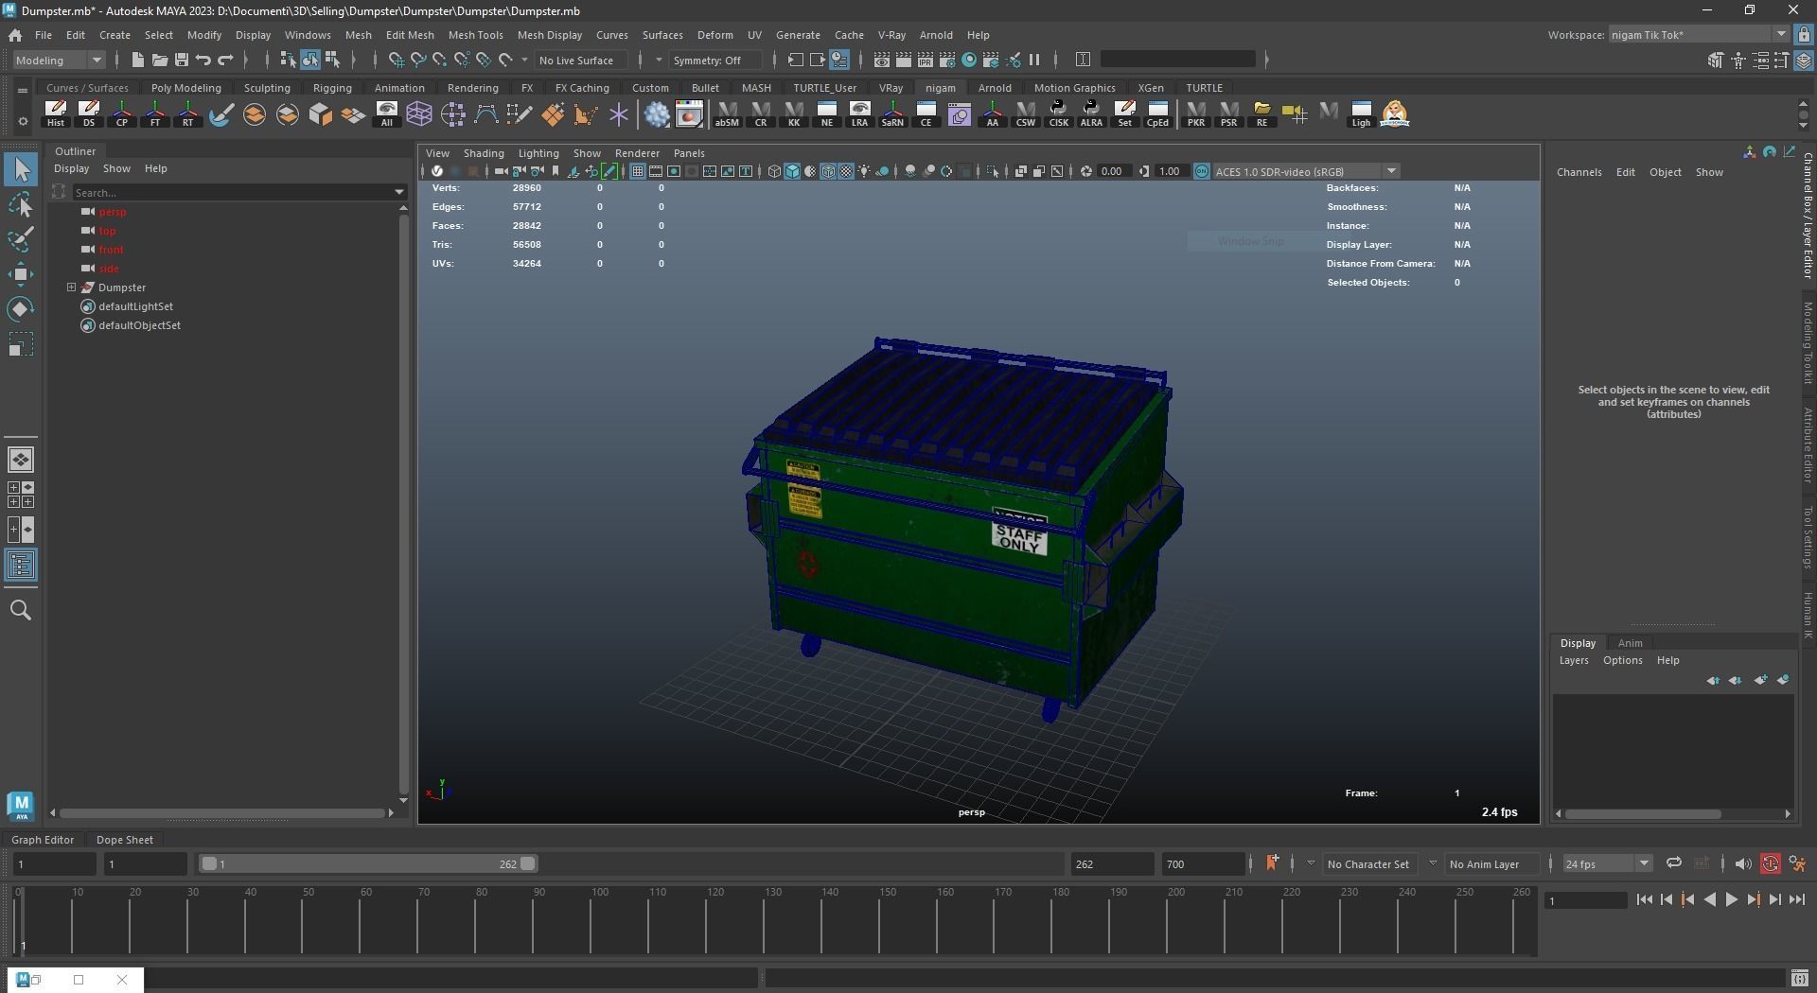Click the FT freeze transform shelf button
The image size is (1817, 993).
[x=155, y=114]
